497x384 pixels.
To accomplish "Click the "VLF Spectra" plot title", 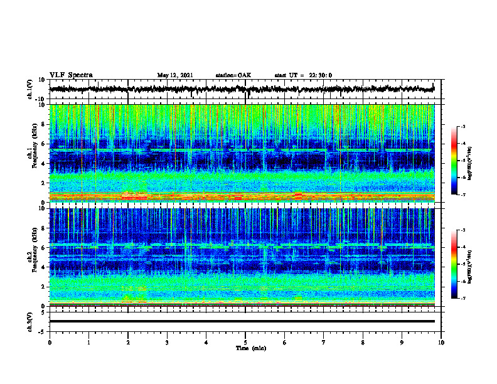I will click(x=71, y=75).
